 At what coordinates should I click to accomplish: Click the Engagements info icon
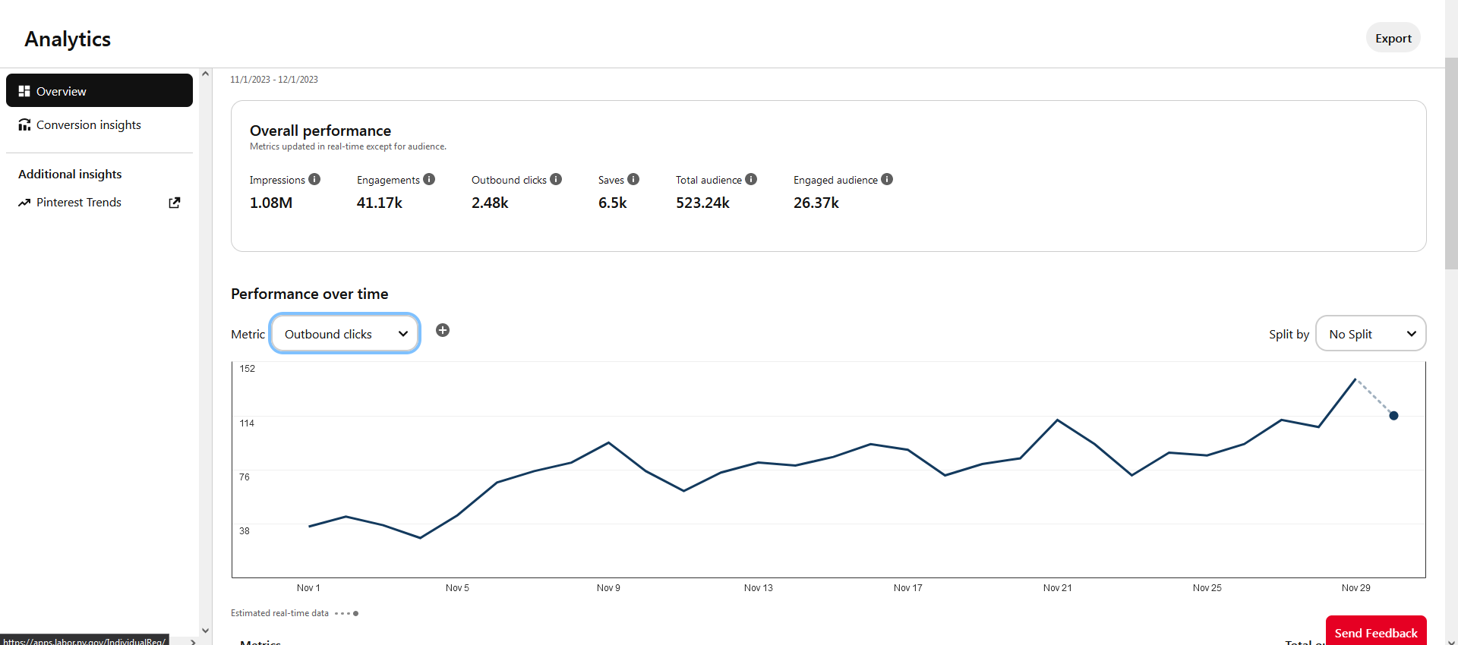[x=429, y=179]
